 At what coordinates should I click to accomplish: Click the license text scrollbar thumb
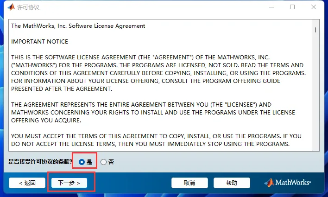click(315, 30)
